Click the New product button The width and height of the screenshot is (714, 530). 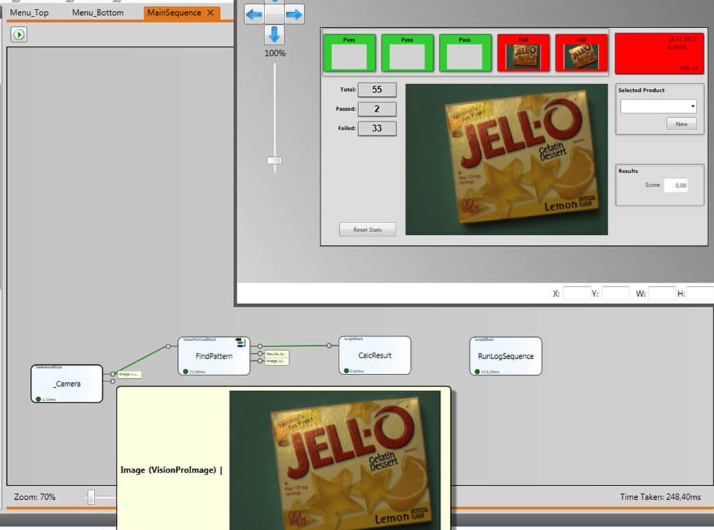(x=681, y=124)
